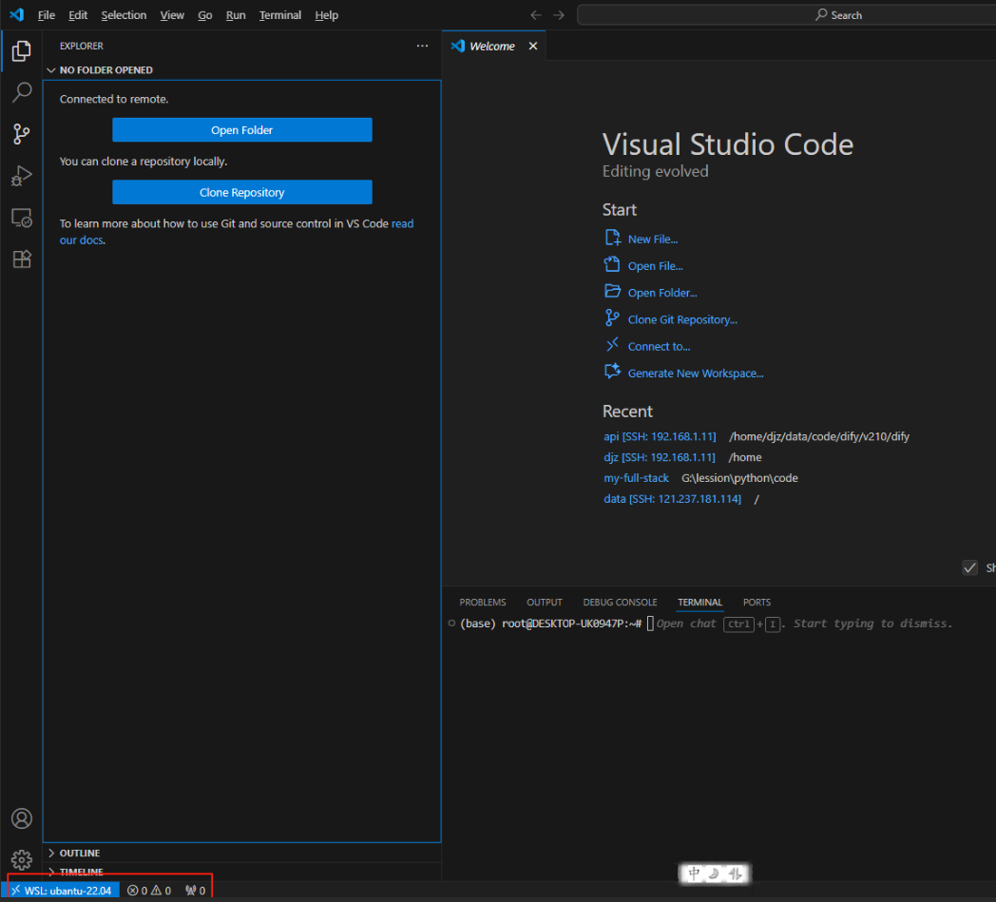Open the Search view icon
Image resolution: width=996 pixels, height=902 pixels.
click(22, 92)
